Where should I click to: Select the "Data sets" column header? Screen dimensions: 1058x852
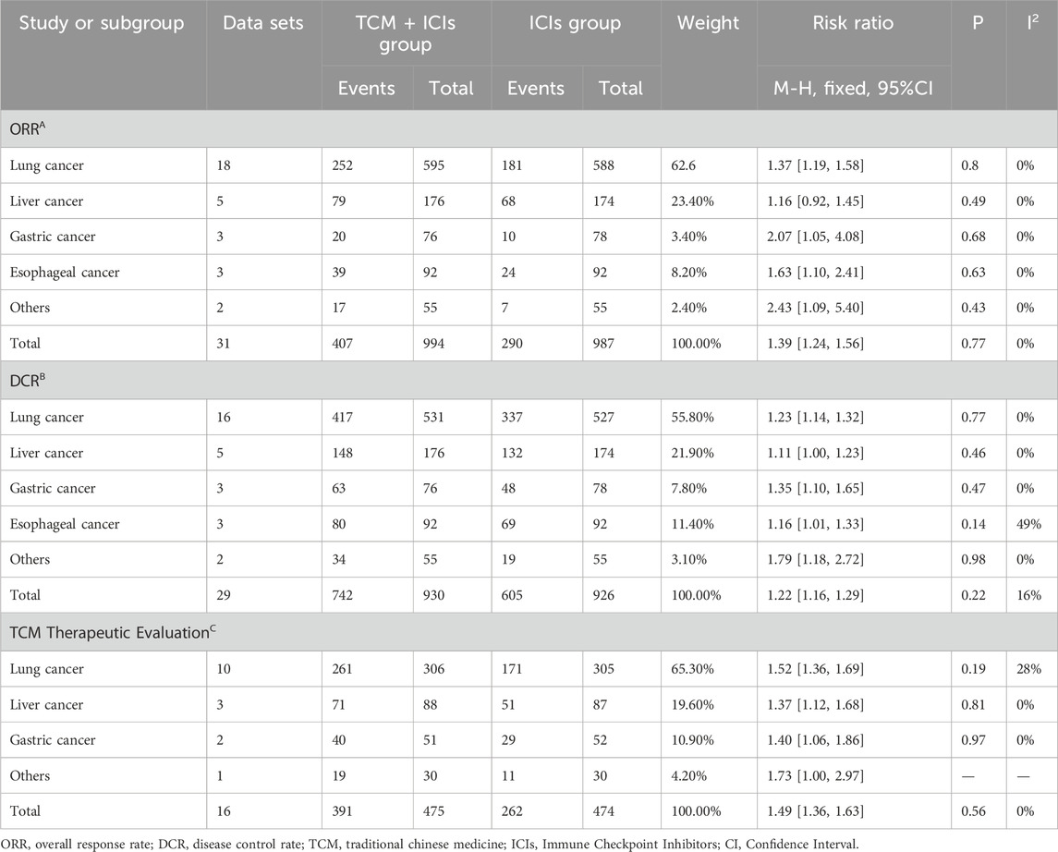tap(263, 23)
